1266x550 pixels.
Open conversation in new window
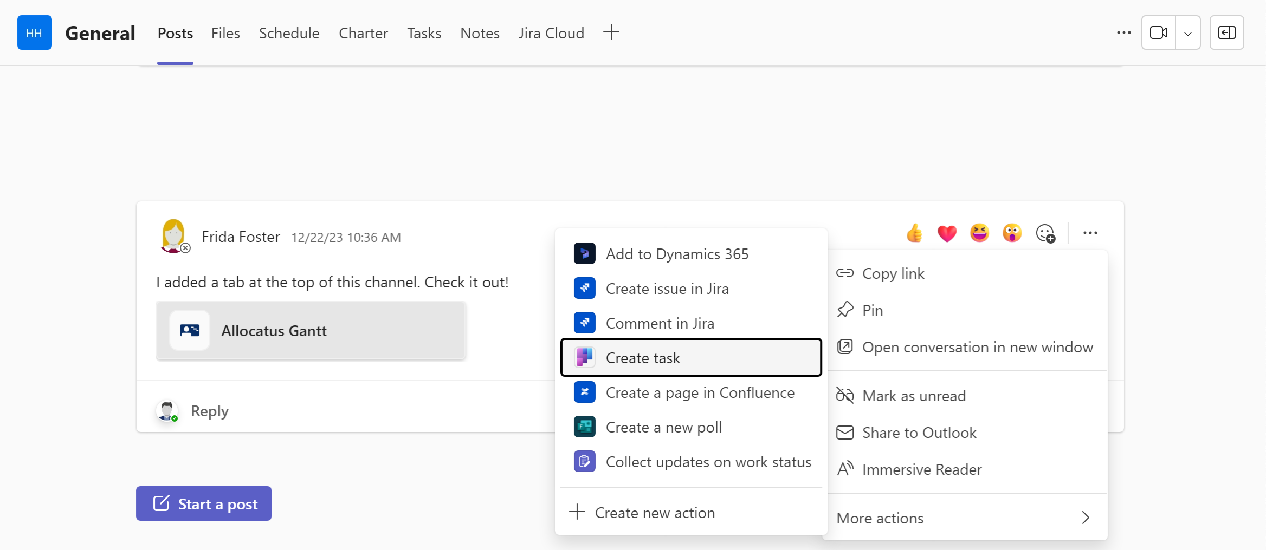[967, 347]
